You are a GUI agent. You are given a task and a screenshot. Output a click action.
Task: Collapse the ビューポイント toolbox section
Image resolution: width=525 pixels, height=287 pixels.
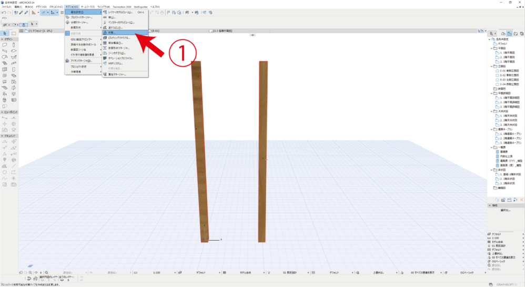(x=2, y=112)
